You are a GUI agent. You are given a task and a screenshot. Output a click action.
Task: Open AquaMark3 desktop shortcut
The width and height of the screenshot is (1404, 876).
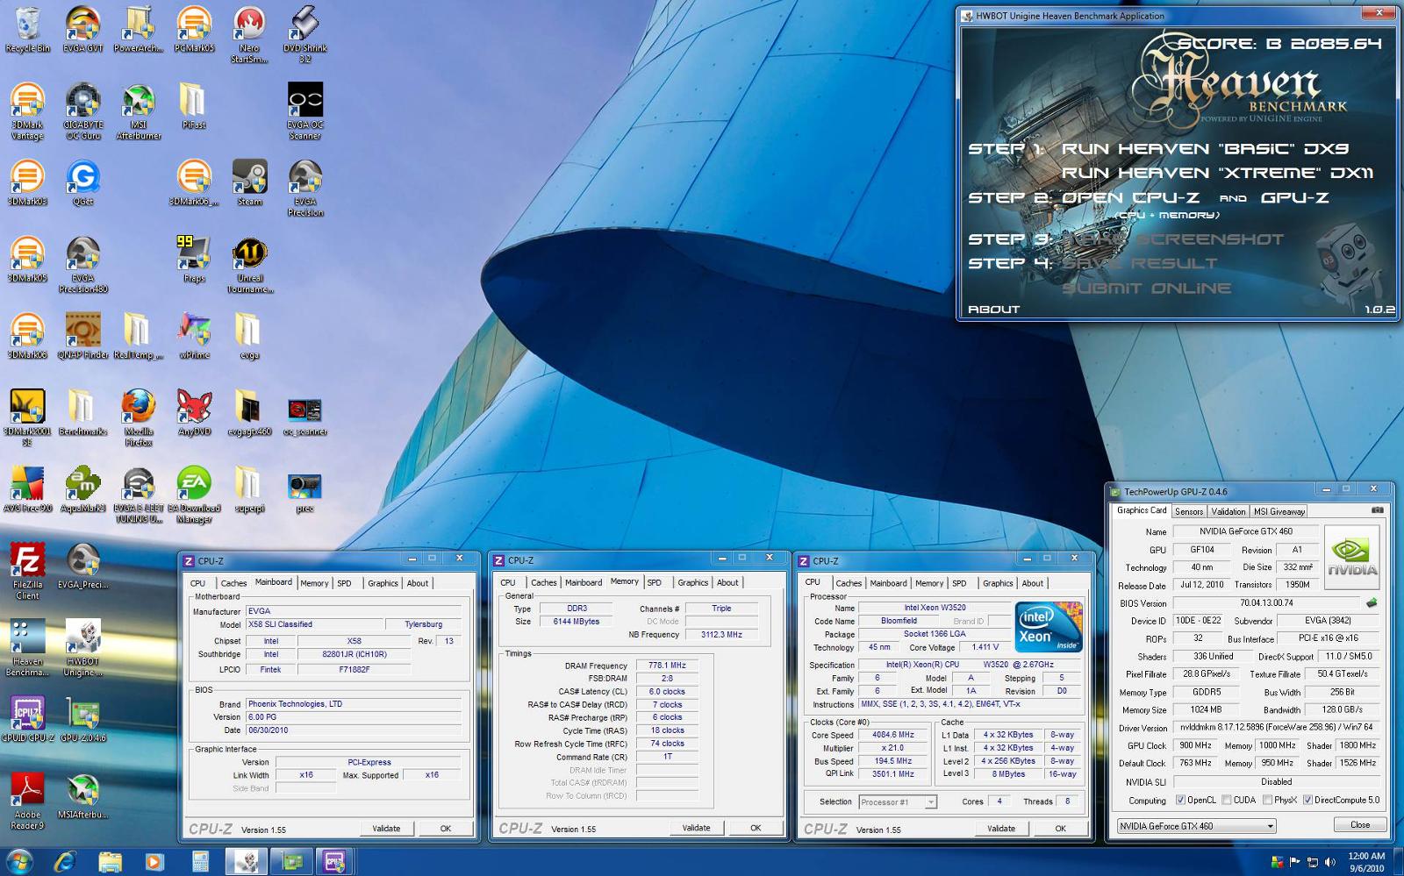[82, 488]
